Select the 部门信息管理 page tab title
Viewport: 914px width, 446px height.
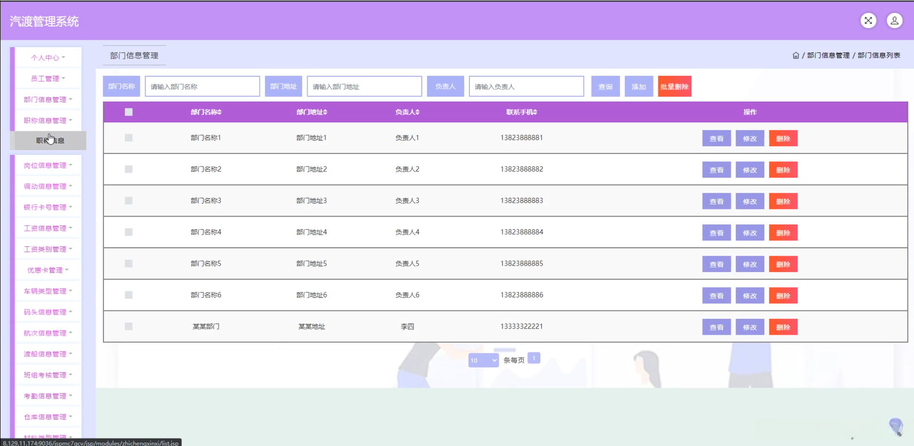(134, 55)
